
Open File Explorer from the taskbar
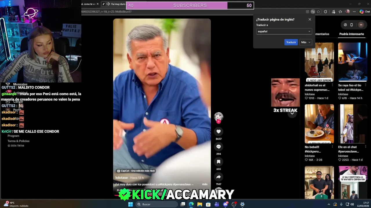pos(200,204)
